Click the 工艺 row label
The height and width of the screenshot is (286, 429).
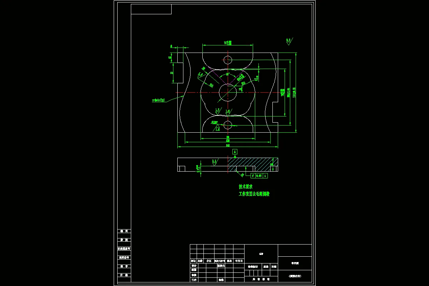tap(193, 280)
